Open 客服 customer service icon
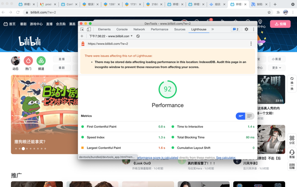The width and height of the screenshot is (297, 187). pos(292,154)
